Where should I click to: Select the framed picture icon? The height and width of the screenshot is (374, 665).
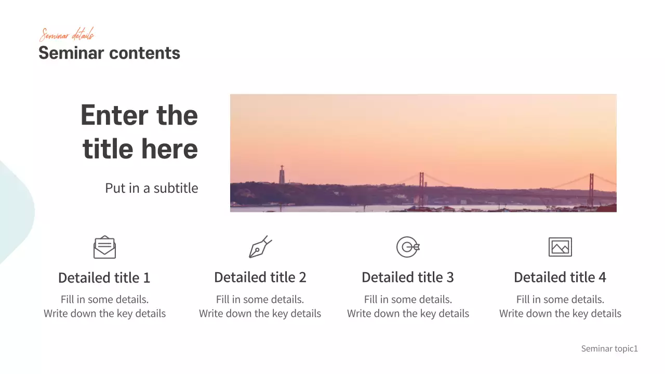coord(560,247)
